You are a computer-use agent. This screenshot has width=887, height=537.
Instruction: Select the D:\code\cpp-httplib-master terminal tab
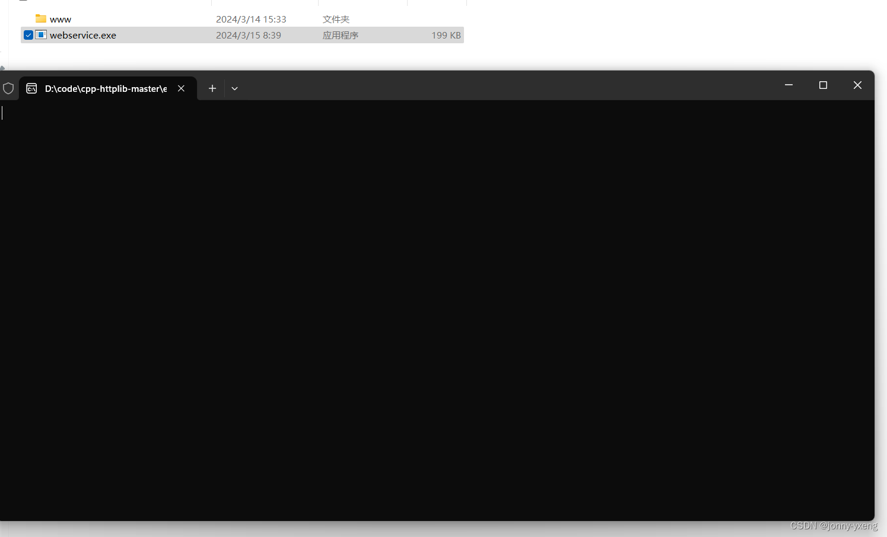[x=104, y=88]
